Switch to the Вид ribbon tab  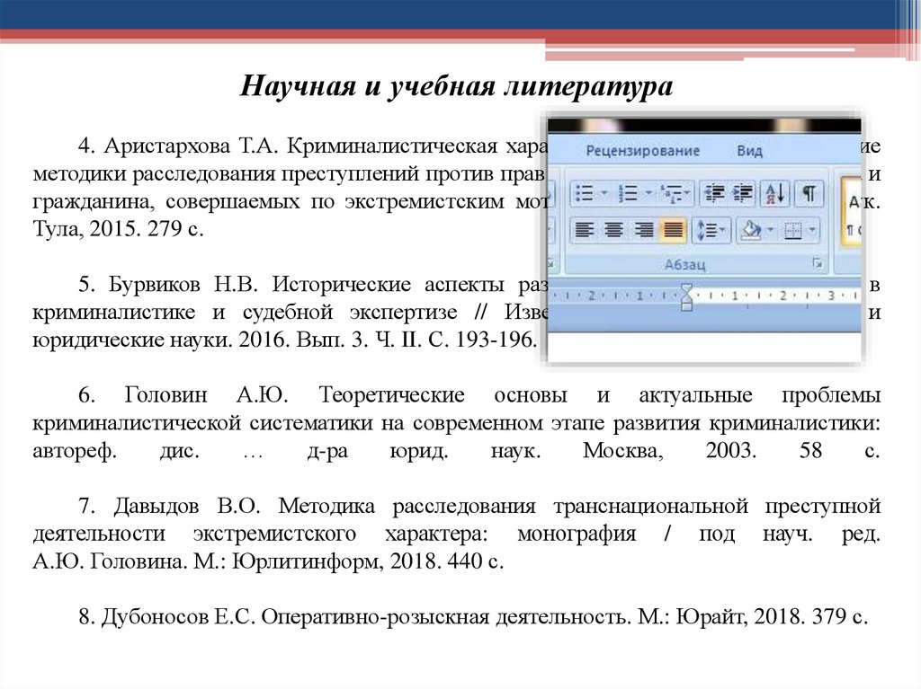pyautogui.click(x=749, y=151)
